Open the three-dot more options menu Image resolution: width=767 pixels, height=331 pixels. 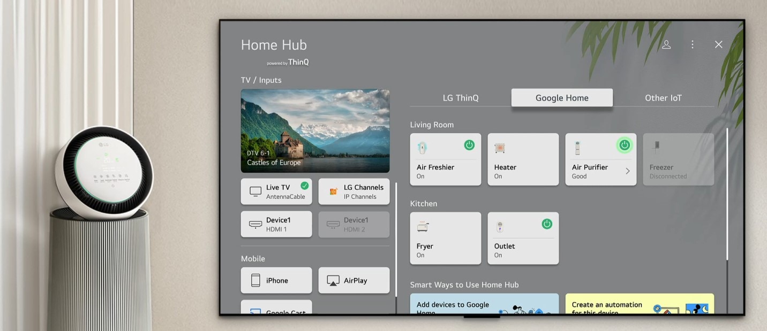[x=693, y=45]
